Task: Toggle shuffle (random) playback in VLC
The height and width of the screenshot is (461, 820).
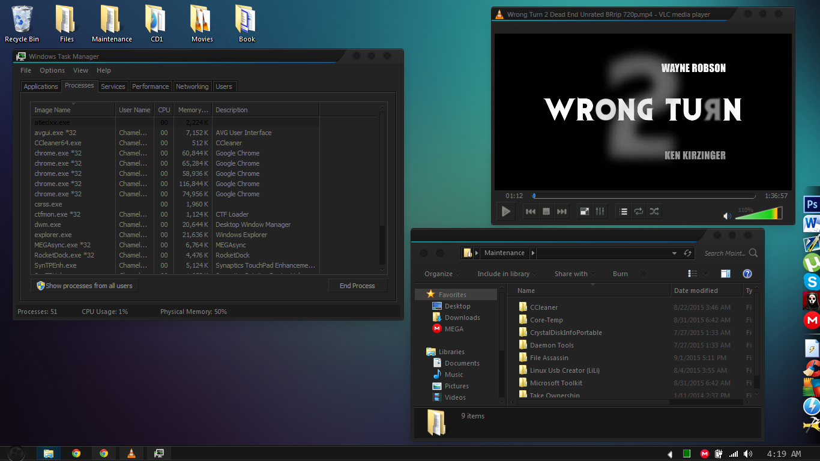Action: (654, 211)
